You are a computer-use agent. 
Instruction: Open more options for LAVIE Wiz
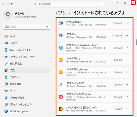(127, 35)
